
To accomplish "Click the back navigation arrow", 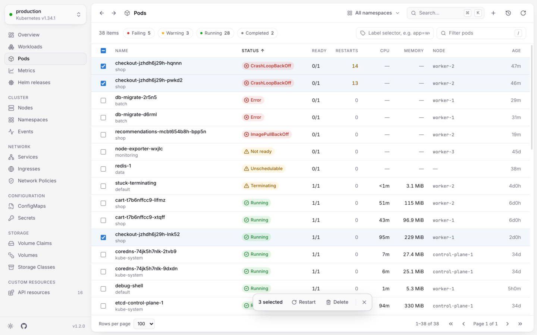I will coord(102,13).
